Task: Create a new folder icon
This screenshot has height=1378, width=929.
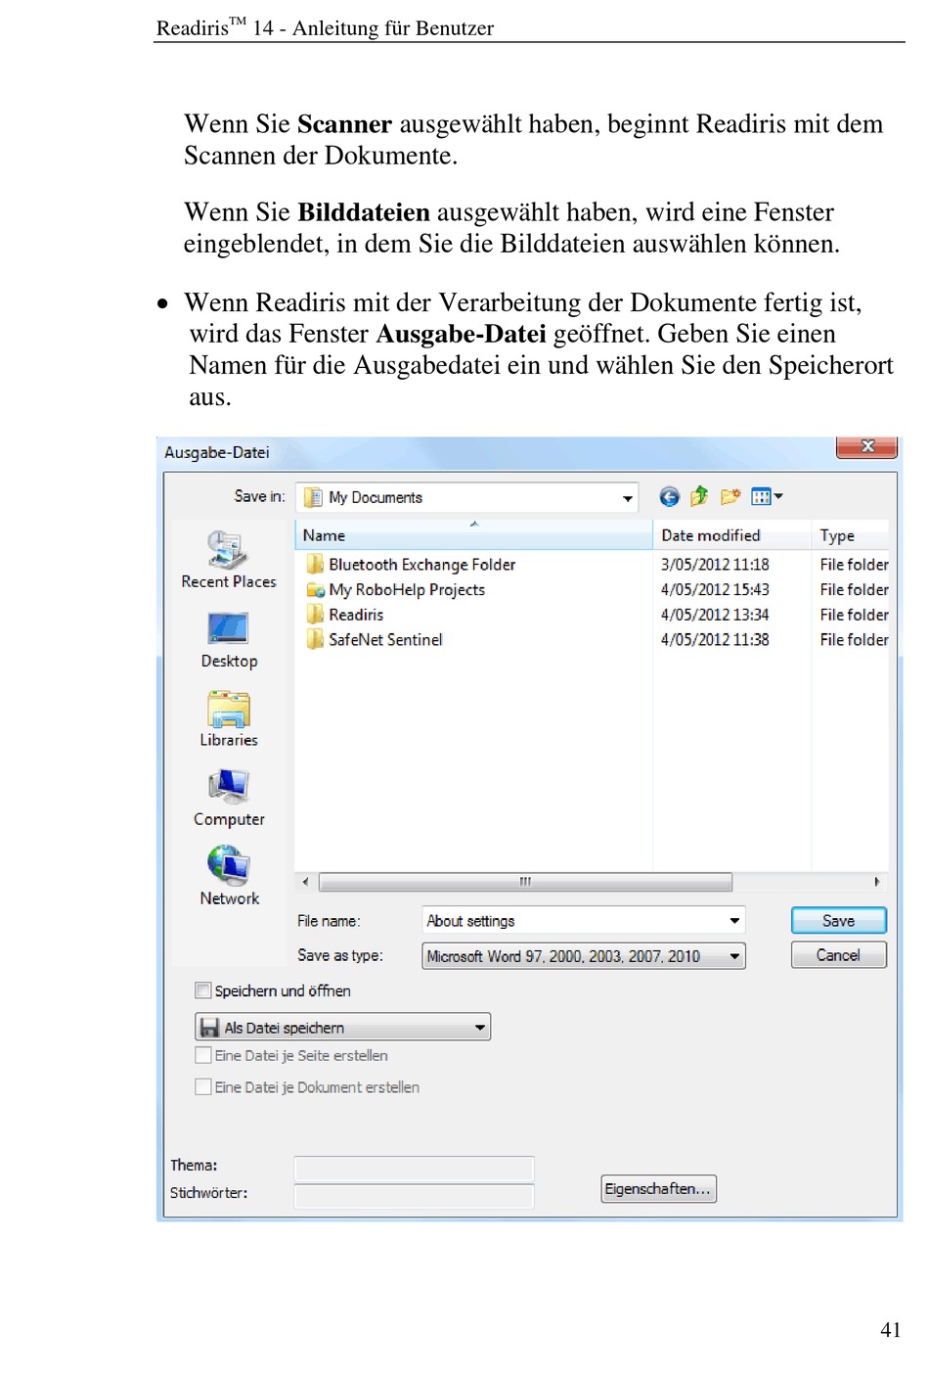Action: point(730,497)
